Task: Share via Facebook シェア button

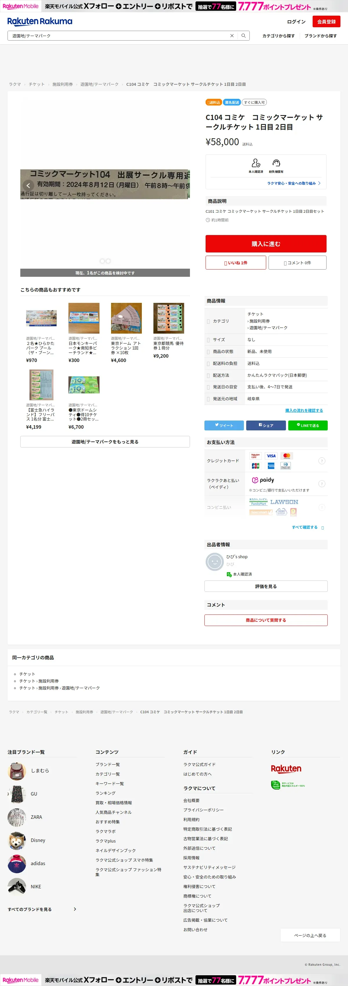Action: pyautogui.click(x=266, y=425)
